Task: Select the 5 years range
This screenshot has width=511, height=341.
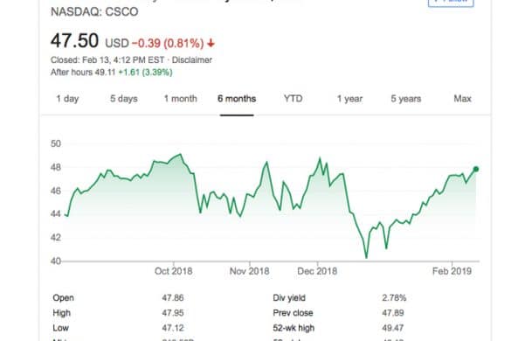Action: tap(406, 99)
